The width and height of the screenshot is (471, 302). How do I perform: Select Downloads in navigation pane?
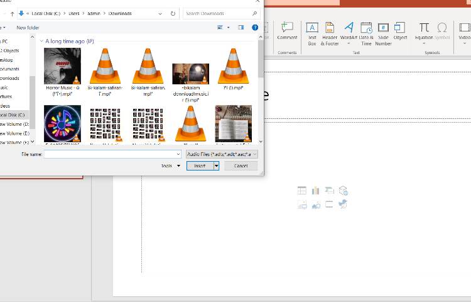pyautogui.click(x=9, y=78)
